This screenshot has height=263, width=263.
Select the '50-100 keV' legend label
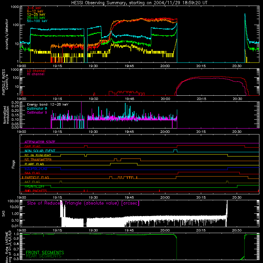[37, 21]
